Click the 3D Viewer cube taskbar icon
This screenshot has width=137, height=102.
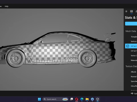click(98, 99)
